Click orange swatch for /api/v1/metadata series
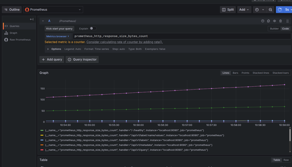Screen dimensions: 292x167 pyautogui.click(x=42, y=145)
